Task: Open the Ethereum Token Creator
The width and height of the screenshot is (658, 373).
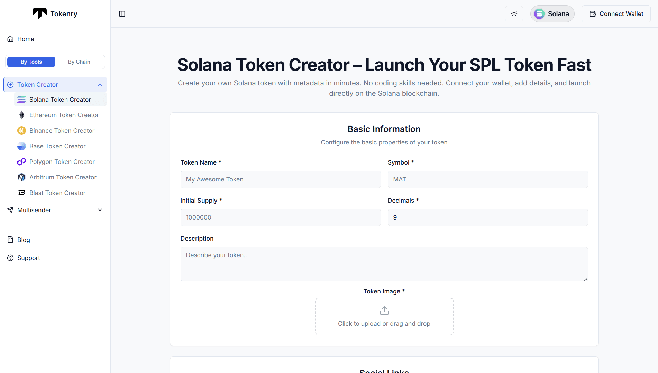Action: 64,115
